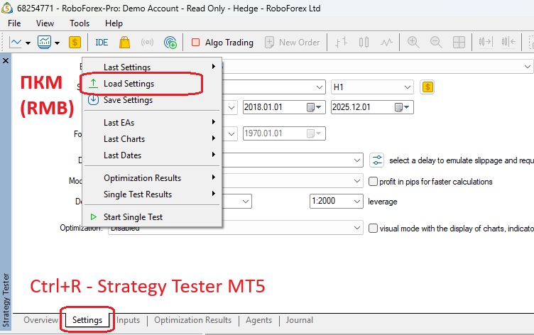Viewport: 534px width, 335px height.
Task: Expand the Optimization Results submenu
Action: pyautogui.click(x=152, y=177)
